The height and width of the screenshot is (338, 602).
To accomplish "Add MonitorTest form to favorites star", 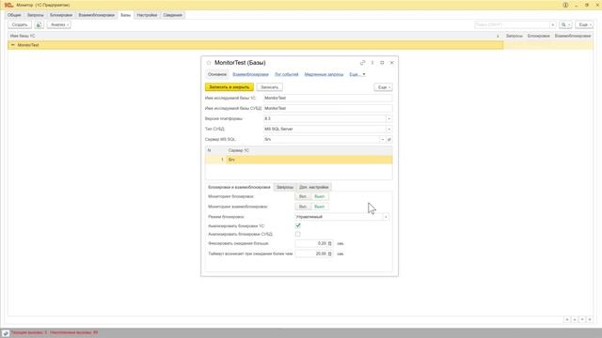I will tap(209, 63).
